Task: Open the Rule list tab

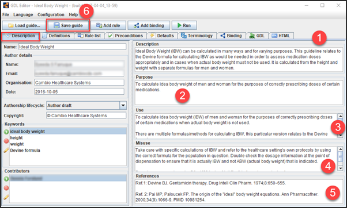Action: coord(89,36)
